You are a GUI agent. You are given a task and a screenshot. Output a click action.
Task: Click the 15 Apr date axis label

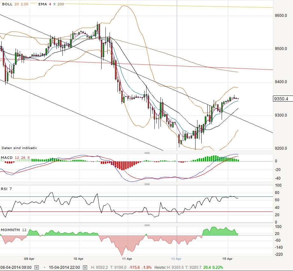click(x=227, y=259)
